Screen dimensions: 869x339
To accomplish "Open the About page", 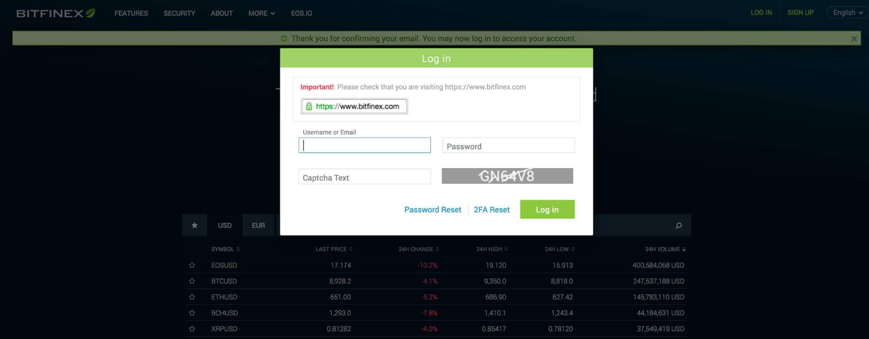I will [x=222, y=13].
